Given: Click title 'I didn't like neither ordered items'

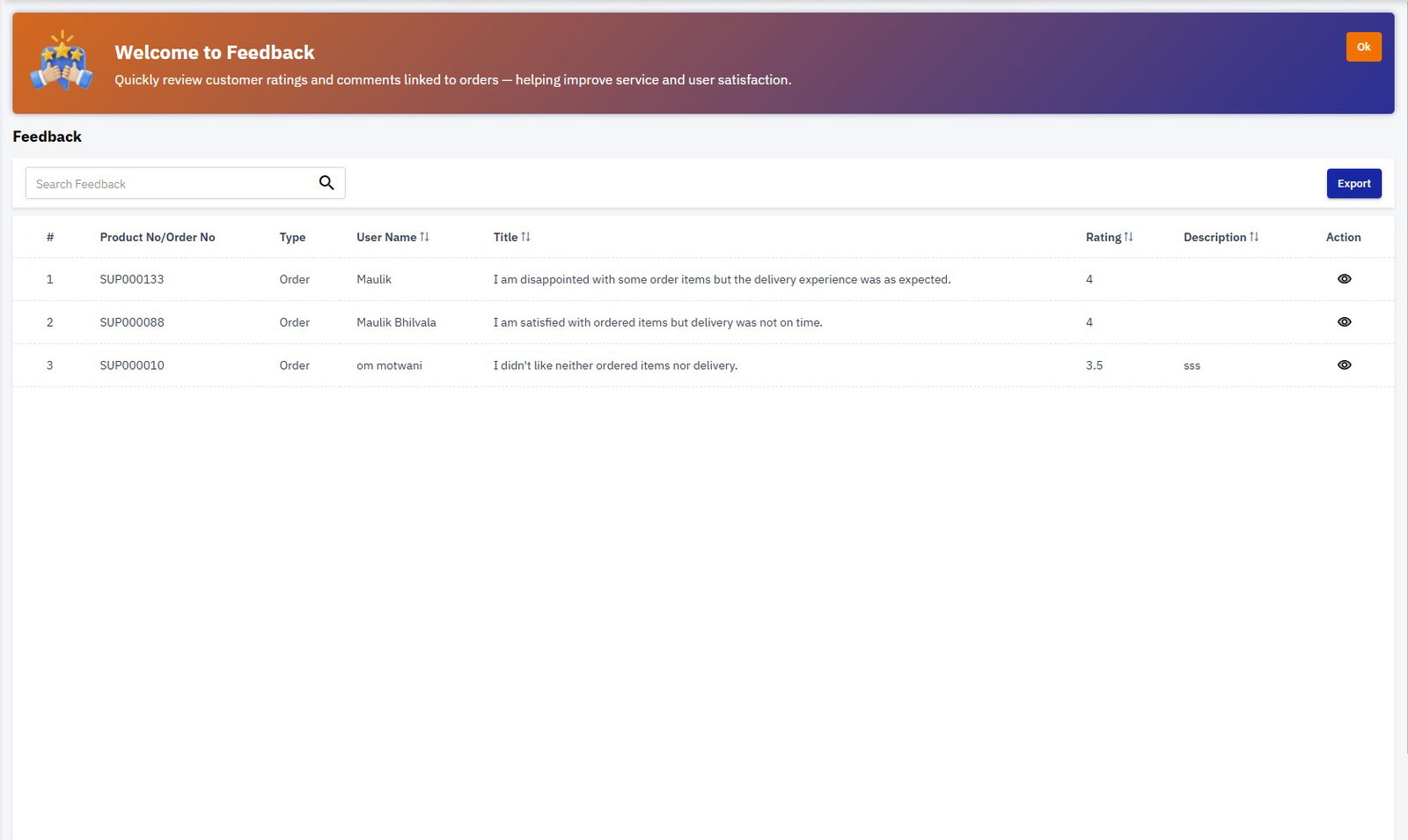Looking at the screenshot, I should point(615,365).
